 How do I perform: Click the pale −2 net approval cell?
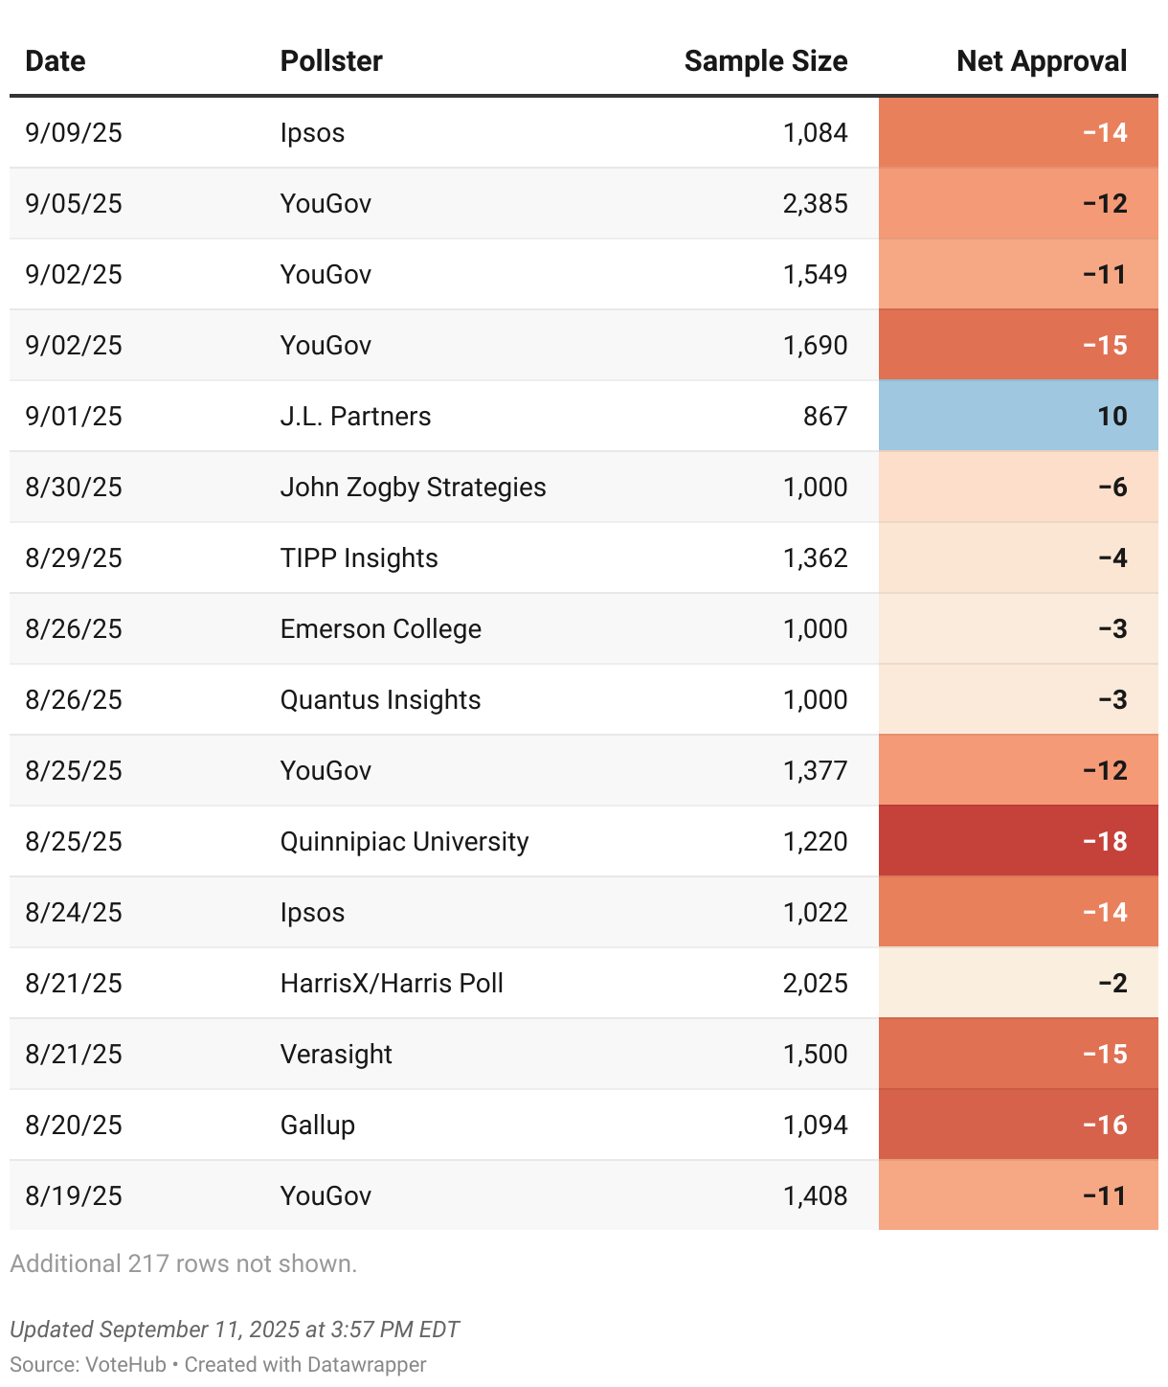[x=1018, y=983]
